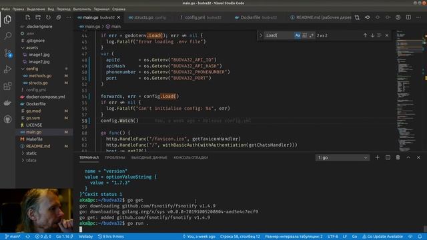Image resolution: width=427 pixels, height=240 pixels.
Task: Open the Search view in activity bar
Action: point(7,35)
